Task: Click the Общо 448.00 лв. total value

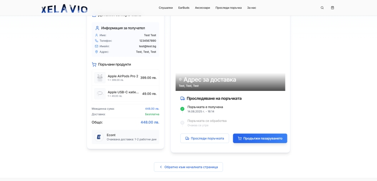Action: [x=150, y=122]
